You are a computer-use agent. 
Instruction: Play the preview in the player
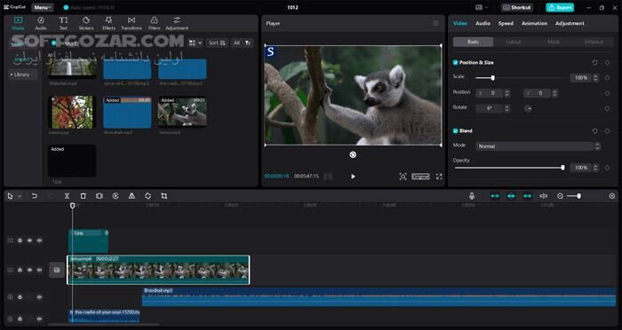coord(353,177)
